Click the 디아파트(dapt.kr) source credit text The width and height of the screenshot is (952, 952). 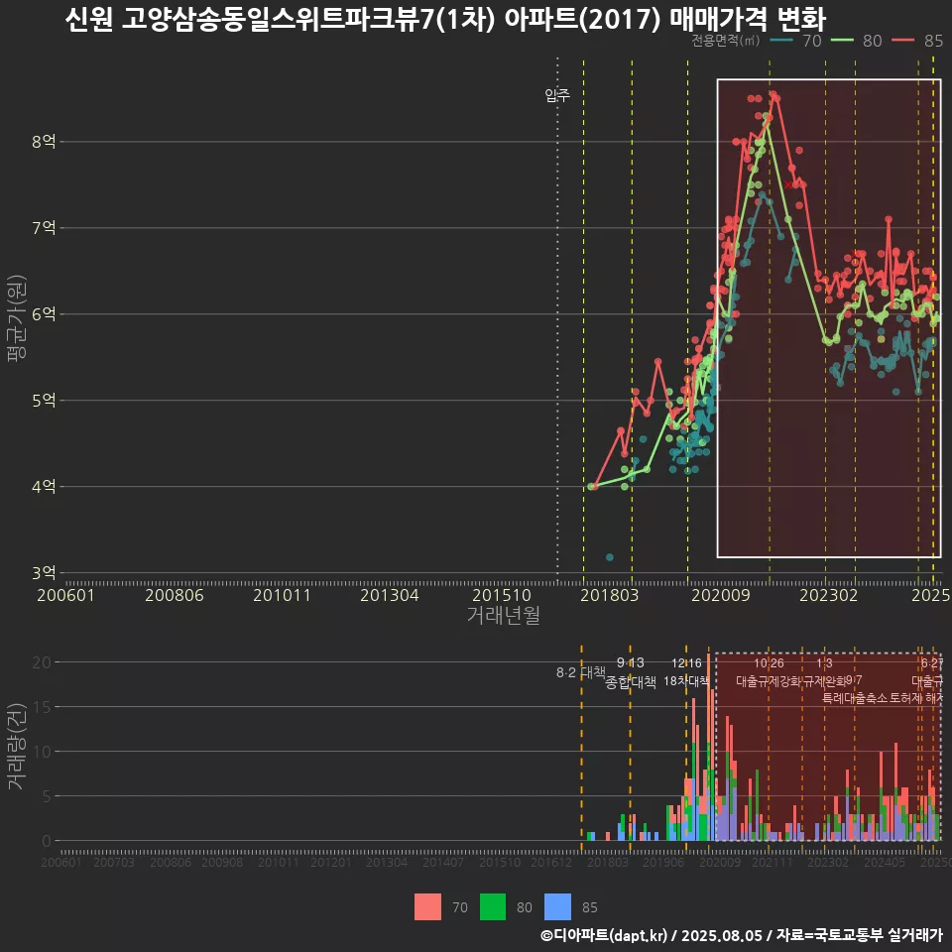pos(609,935)
